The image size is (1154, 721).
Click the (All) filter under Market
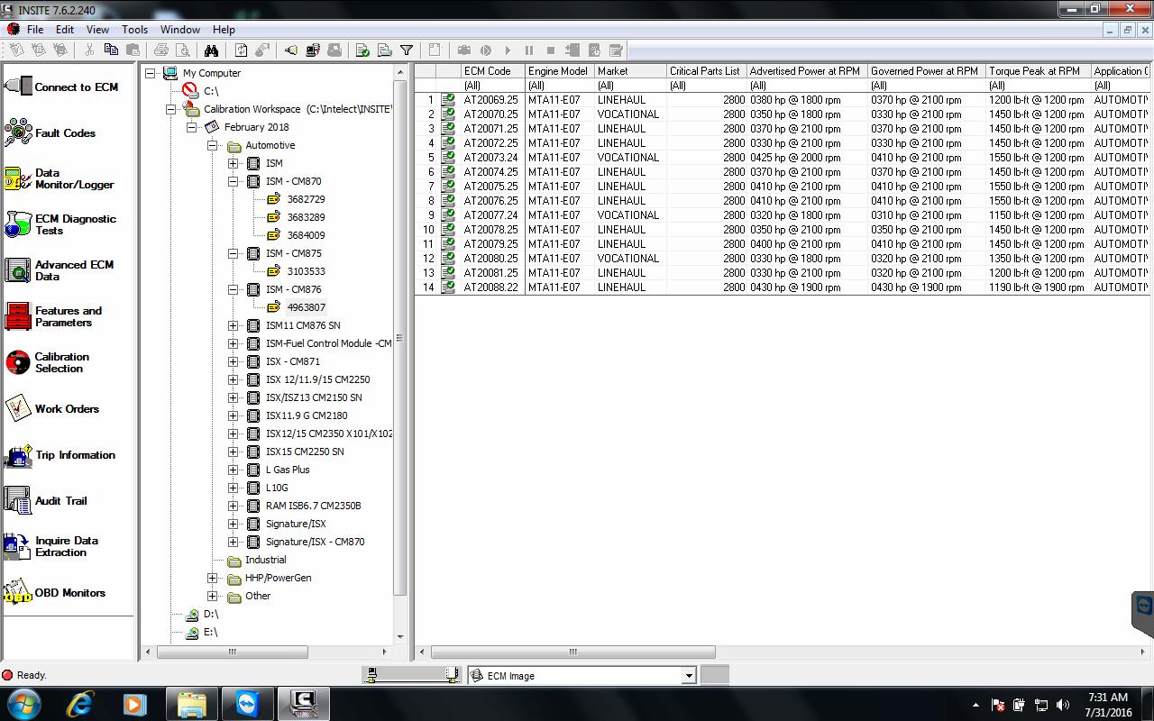click(x=630, y=86)
